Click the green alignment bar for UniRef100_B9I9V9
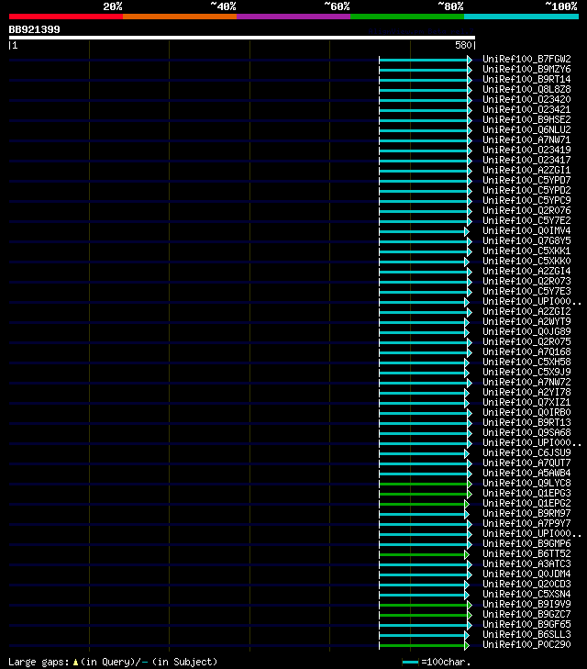This screenshot has height=669, width=587. tap(424, 605)
